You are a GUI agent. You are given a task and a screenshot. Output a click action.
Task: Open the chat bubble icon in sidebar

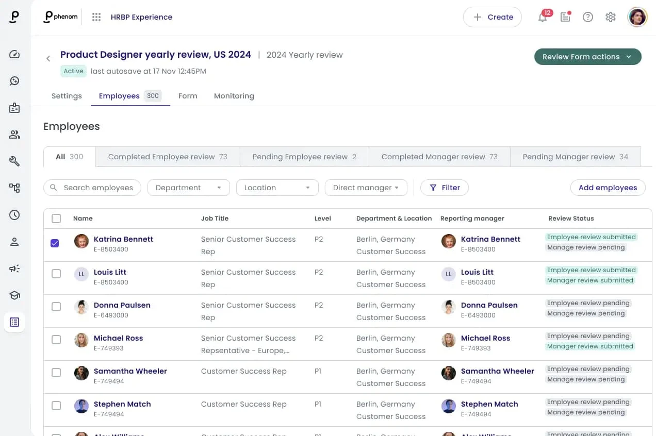(14, 81)
